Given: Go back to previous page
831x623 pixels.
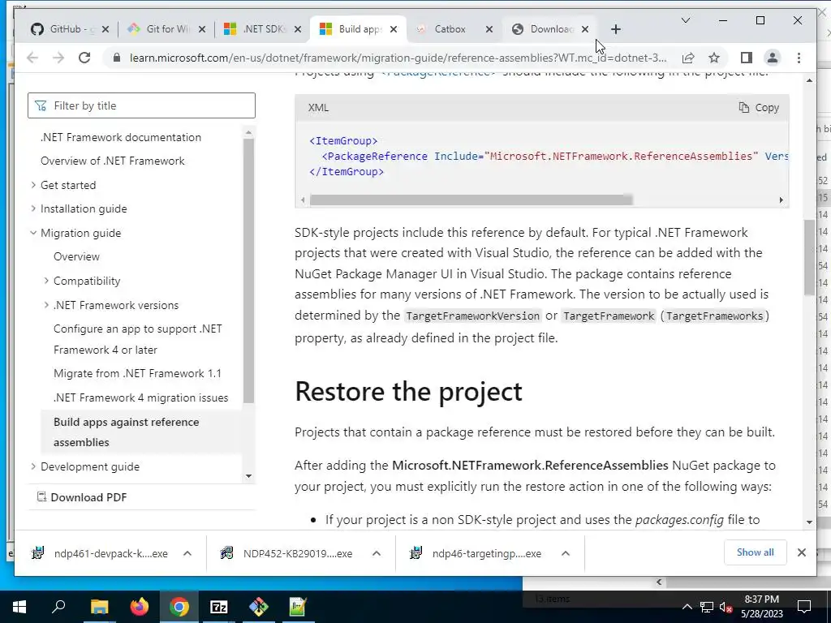Looking at the screenshot, I should tap(32, 58).
